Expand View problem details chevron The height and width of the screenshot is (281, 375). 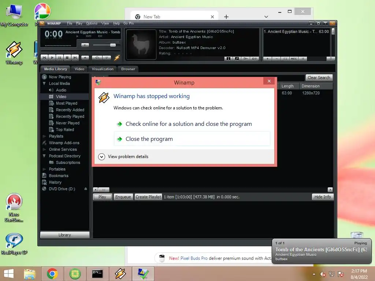coord(102,157)
